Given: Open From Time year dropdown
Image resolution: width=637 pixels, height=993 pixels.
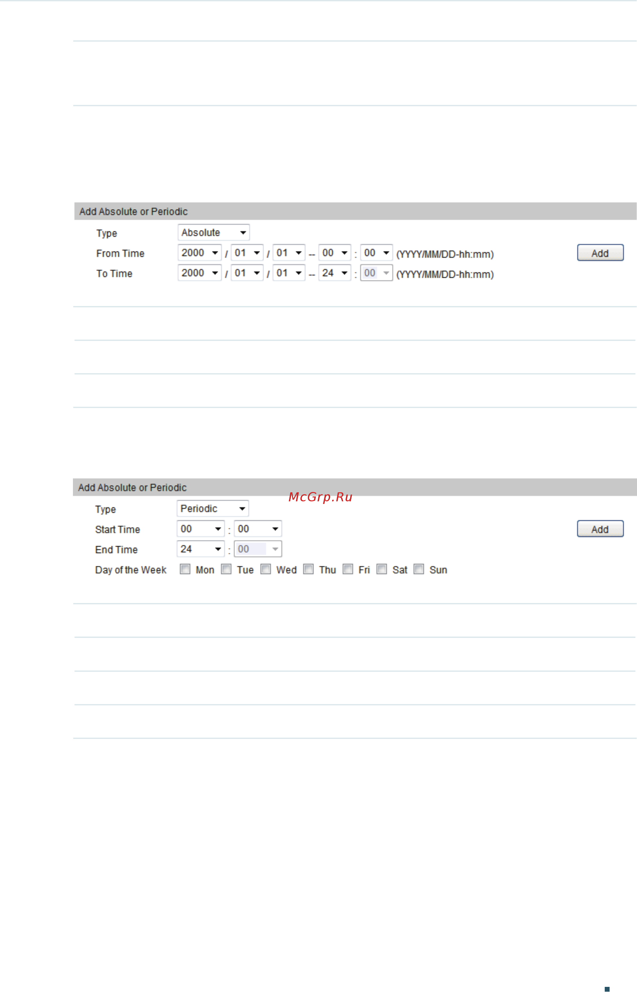Looking at the screenshot, I should pos(199,253).
